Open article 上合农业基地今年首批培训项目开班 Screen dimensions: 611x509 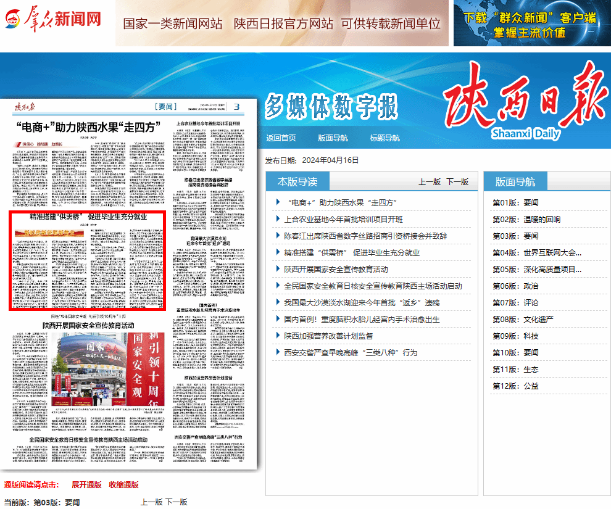pyautogui.click(x=343, y=219)
